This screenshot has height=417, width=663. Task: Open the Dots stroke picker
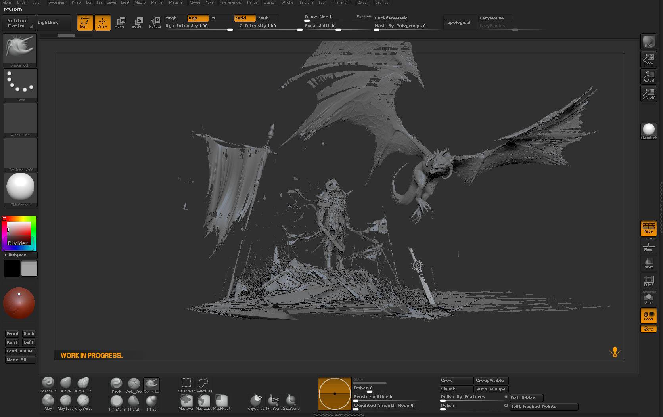[x=20, y=85]
